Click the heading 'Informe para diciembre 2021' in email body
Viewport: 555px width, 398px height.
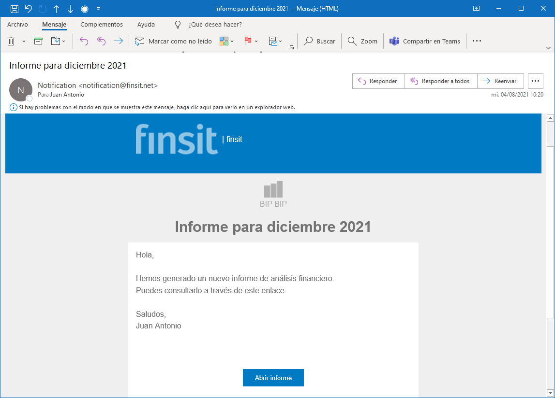(x=273, y=227)
